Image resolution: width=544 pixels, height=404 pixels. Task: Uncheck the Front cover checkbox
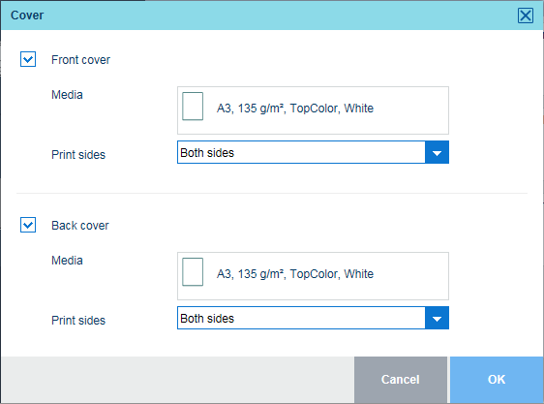(28, 59)
